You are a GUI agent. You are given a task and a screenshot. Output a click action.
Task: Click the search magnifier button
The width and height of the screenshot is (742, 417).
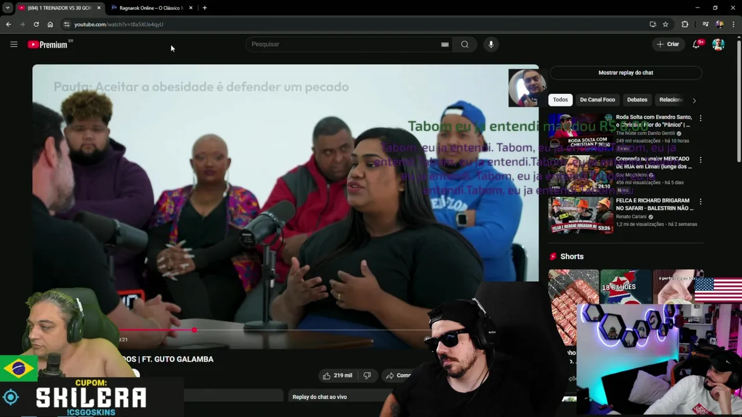pyautogui.click(x=464, y=44)
